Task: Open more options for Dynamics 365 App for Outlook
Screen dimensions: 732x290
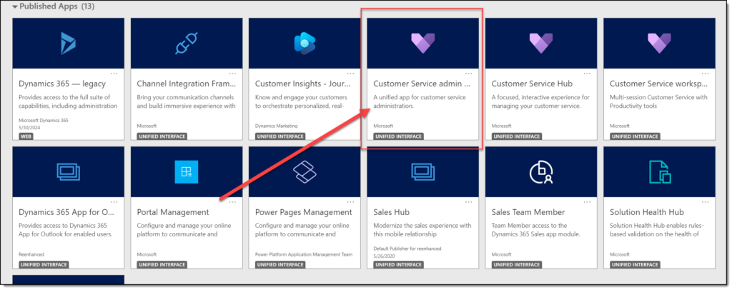Action: [114, 202]
